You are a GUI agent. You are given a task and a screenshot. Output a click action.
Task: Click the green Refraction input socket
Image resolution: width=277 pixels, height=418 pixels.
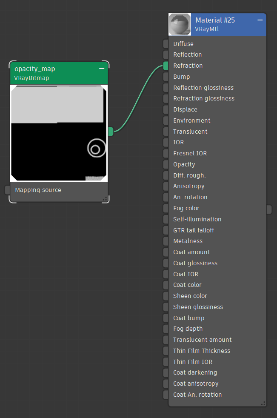166,66
